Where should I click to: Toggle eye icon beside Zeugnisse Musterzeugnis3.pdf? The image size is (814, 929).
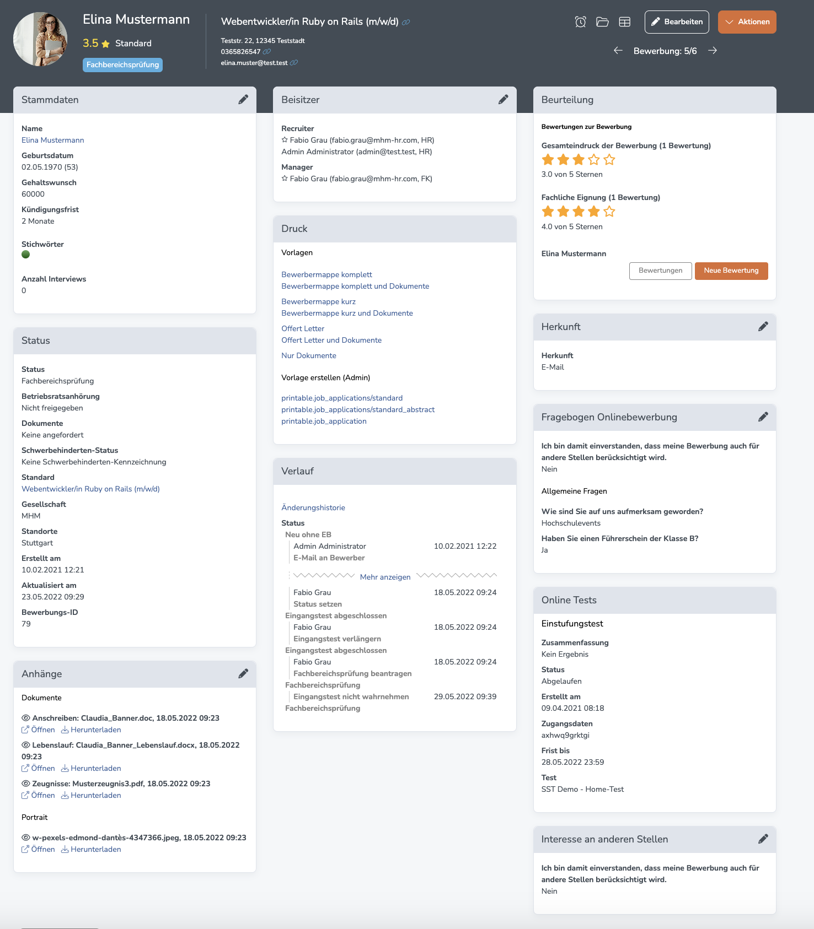tap(25, 784)
